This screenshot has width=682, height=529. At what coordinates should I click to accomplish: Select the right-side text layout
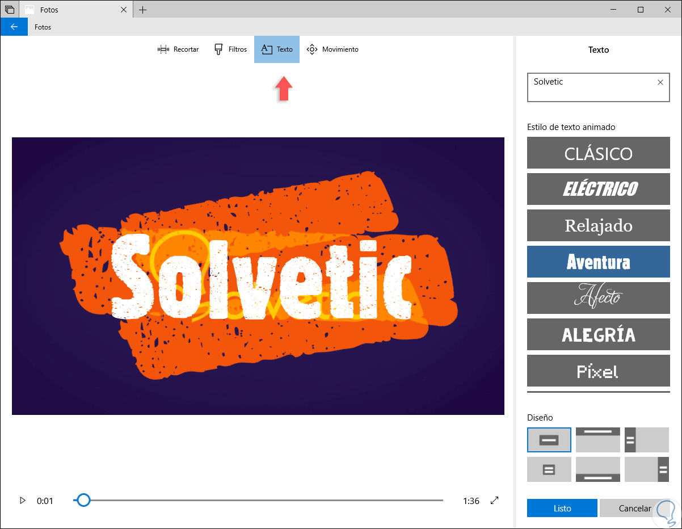tap(647, 469)
